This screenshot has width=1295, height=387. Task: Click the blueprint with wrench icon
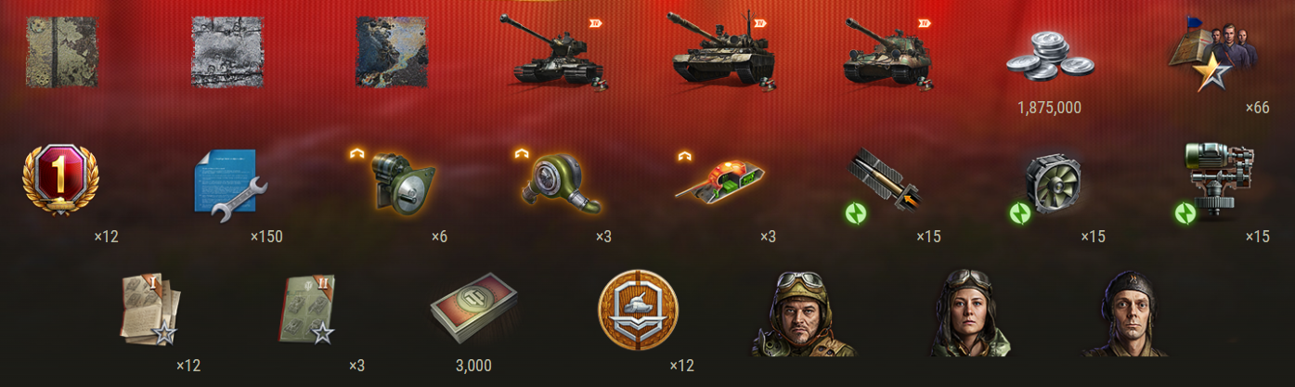pos(229,186)
